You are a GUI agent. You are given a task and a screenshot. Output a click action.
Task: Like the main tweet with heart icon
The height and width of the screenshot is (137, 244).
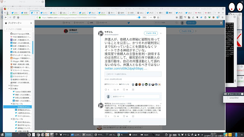pyautogui.click(x=124, y=90)
